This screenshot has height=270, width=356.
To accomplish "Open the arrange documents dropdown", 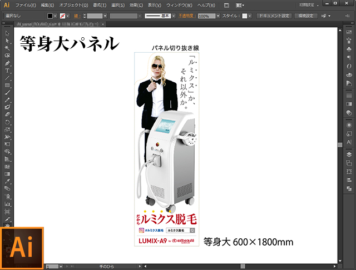I will tap(240, 5).
